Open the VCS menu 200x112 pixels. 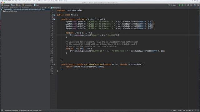coord(56,1)
